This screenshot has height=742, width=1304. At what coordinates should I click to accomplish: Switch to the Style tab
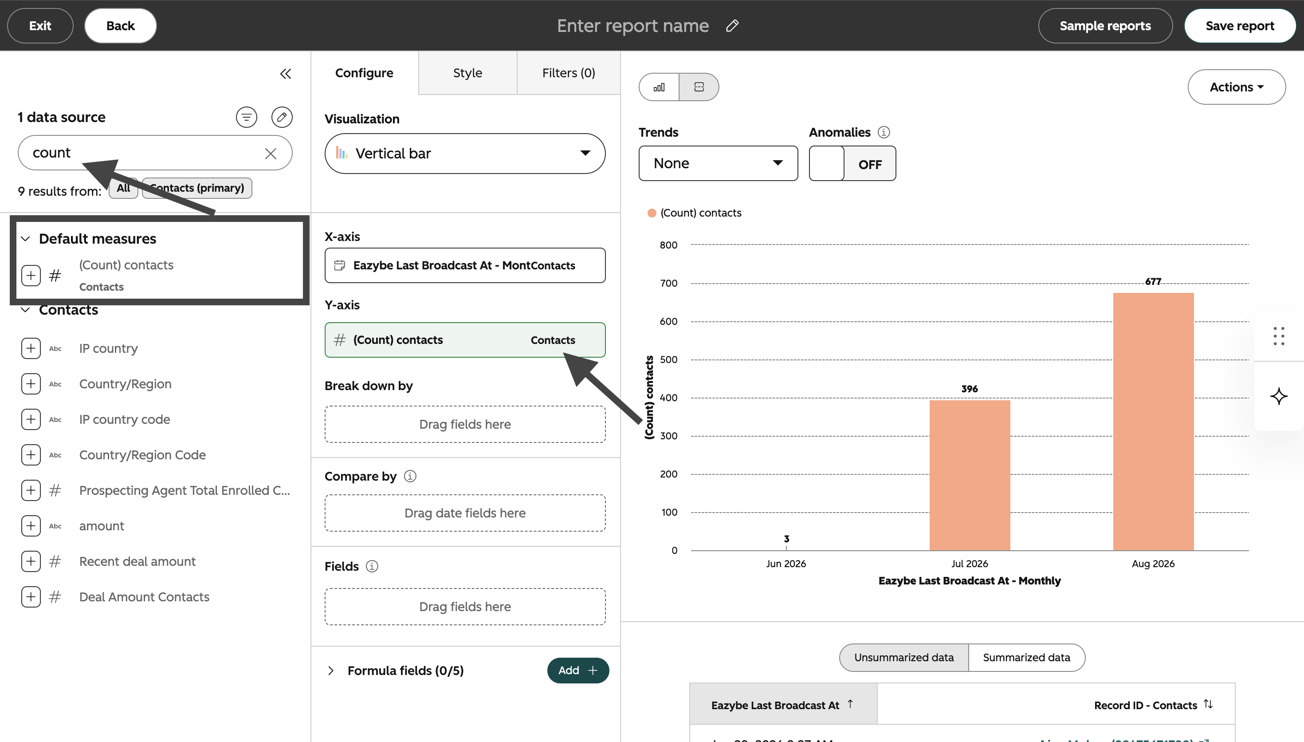[467, 73]
